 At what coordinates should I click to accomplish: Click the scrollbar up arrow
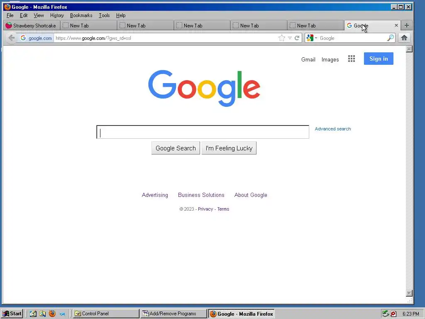click(x=409, y=49)
